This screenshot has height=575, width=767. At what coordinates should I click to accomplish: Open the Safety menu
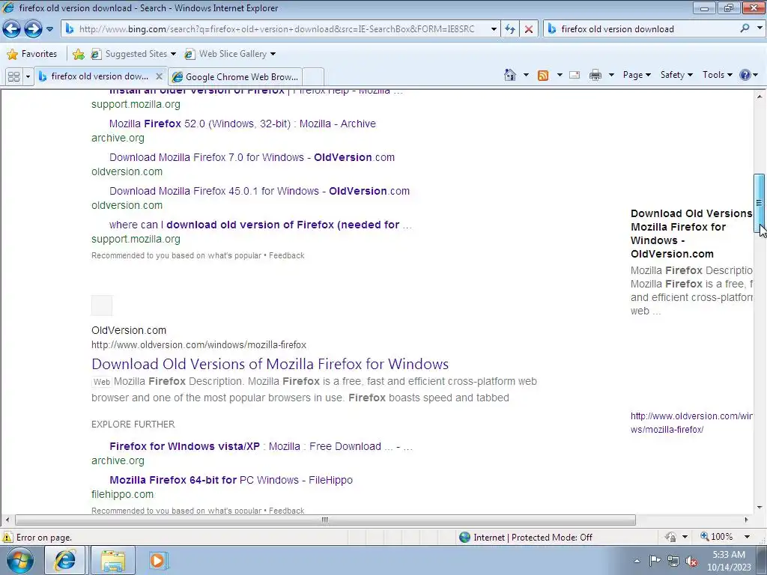tap(676, 75)
